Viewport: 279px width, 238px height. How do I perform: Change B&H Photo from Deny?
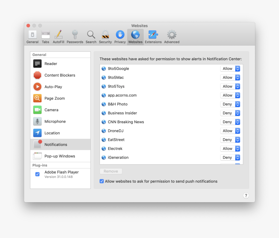tap(230, 104)
